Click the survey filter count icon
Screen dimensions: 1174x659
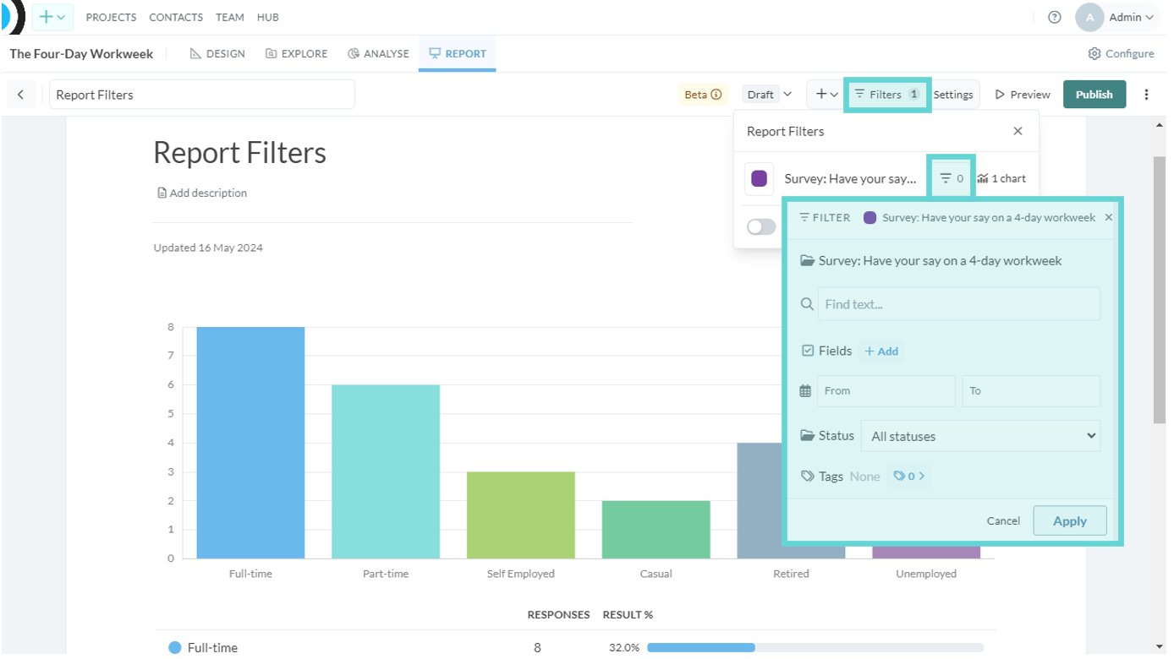pos(952,178)
